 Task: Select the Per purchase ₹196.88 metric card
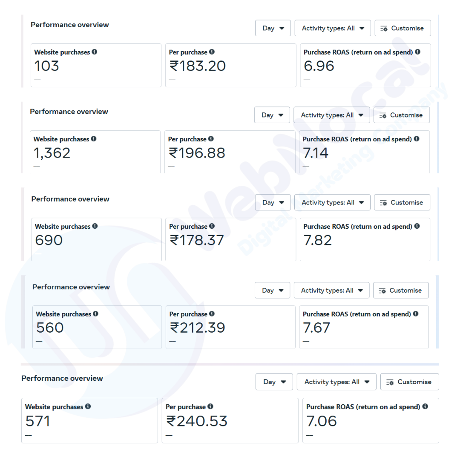coord(229,152)
